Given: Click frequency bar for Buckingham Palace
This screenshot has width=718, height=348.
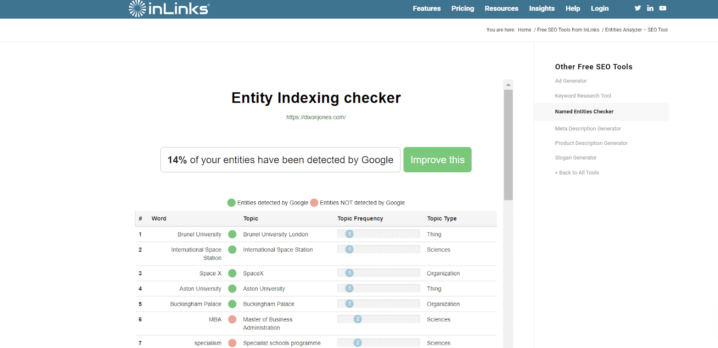Looking at the screenshot, I should coord(378,304).
